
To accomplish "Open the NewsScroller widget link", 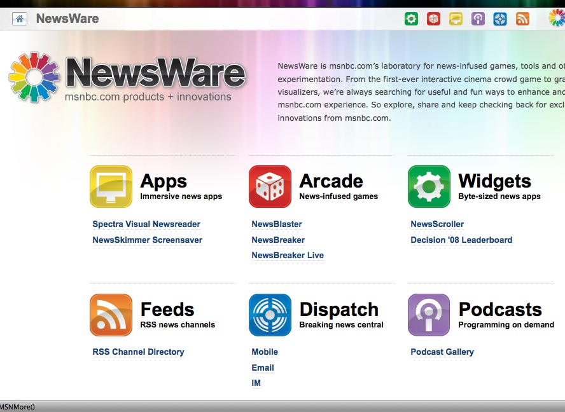I will click(x=437, y=224).
